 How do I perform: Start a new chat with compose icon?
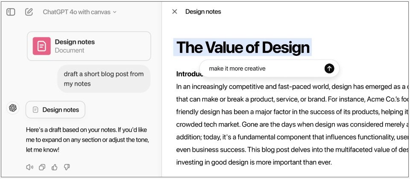click(x=29, y=12)
